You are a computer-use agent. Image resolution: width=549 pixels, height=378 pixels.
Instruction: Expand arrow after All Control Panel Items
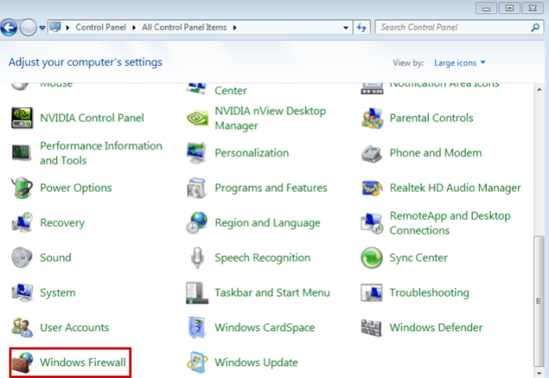(x=235, y=27)
